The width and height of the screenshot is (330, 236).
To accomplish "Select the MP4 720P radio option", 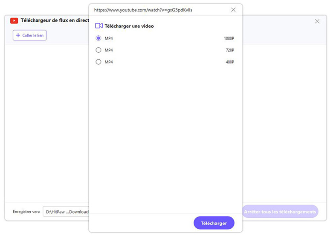I will tap(98, 50).
